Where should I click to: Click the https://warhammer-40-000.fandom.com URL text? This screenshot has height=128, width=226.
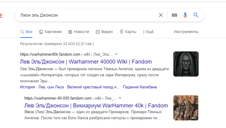[58, 98]
